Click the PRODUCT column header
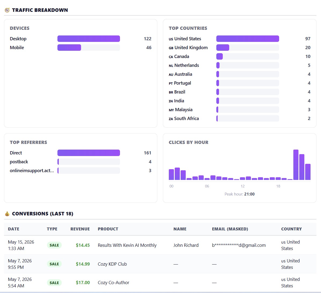The width and height of the screenshot is (321, 293). coord(108,229)
